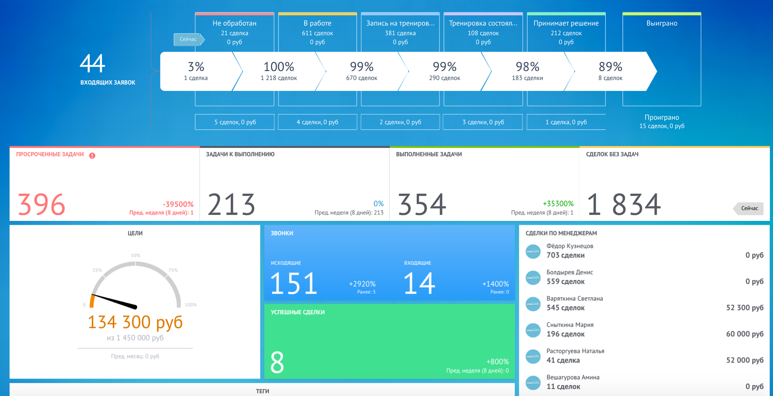Click the 5 сделок, 0 руб lost box
Viewport: 773px width, 396px height.
click(x=235, y=122)
